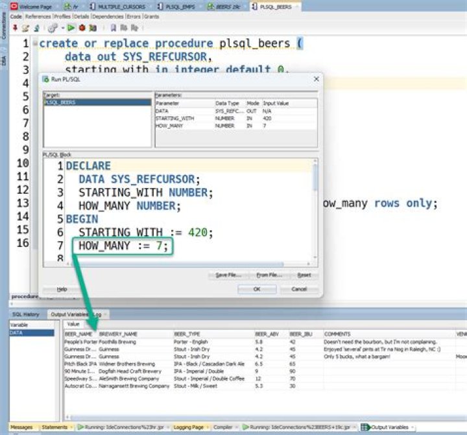Viewport: 467px width, 435px height.
Task: Open the compile dropdown arrow next to gears
Action: pos(63,28)
